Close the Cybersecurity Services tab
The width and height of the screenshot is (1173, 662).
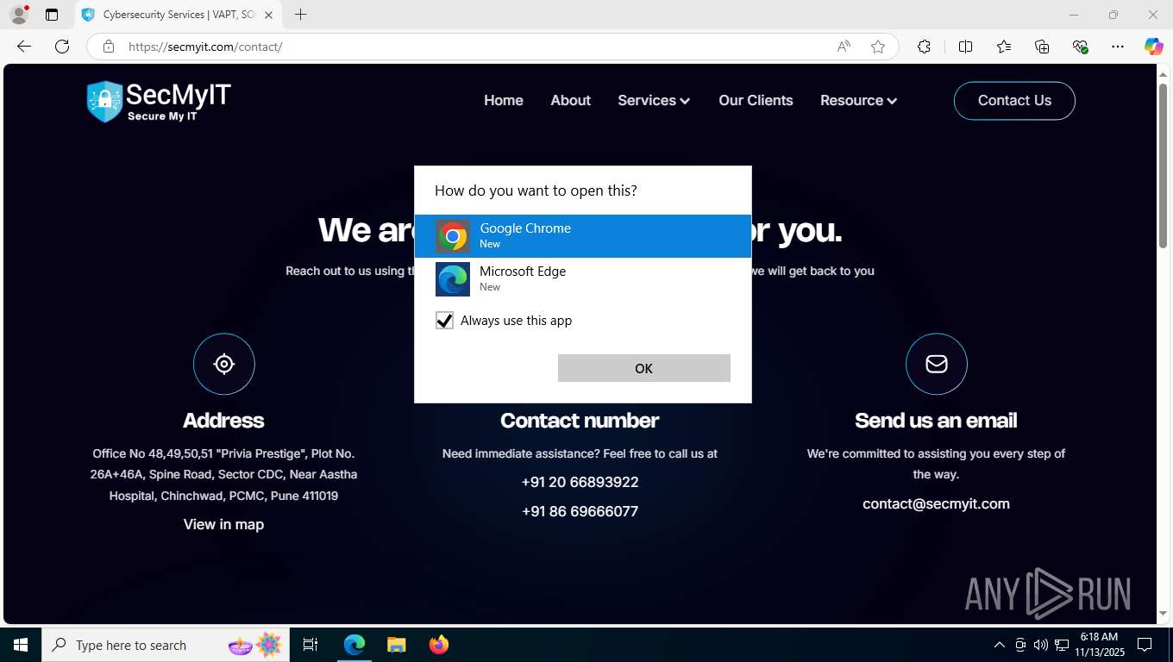pos(268,15)
